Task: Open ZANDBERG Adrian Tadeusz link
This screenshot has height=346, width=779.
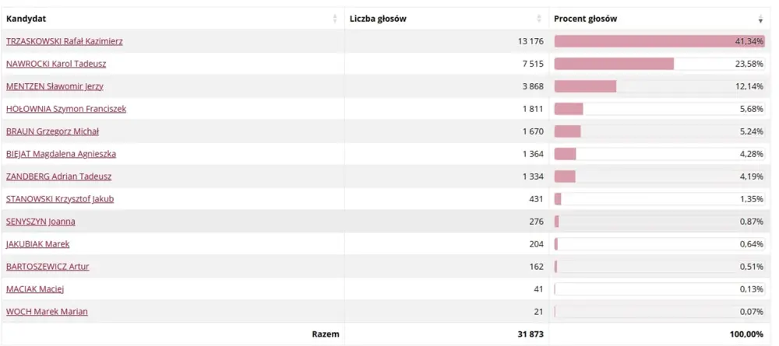Action: 58,176
